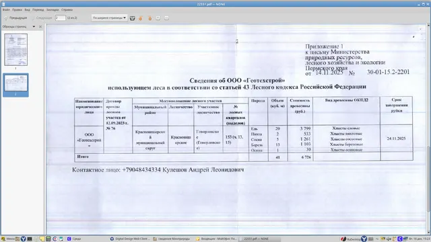Click the blue C icon in system tray
The height and width of the screenshot is (242, 431).
coord(400,239)
